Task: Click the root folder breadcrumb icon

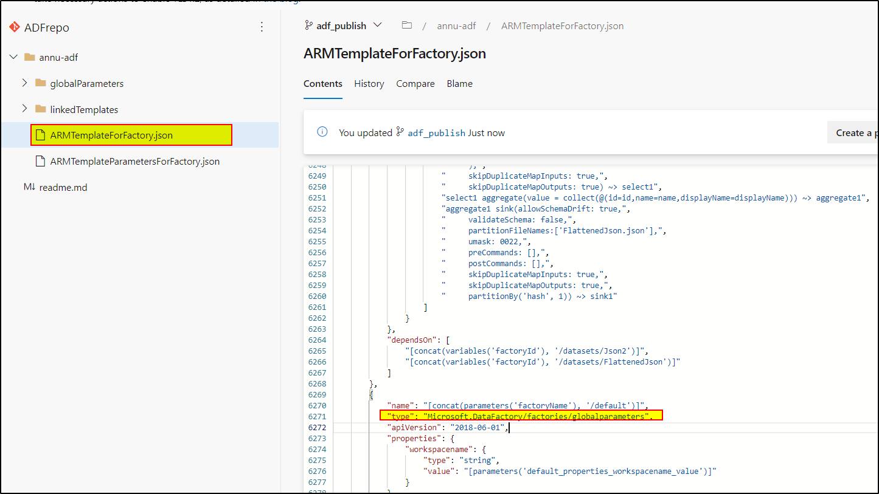Action: tap(406, 26)
